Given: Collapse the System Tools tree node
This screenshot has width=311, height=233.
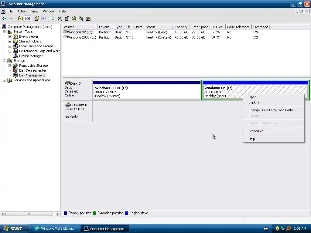Looking at the screenshot, I should click(4, 32).
